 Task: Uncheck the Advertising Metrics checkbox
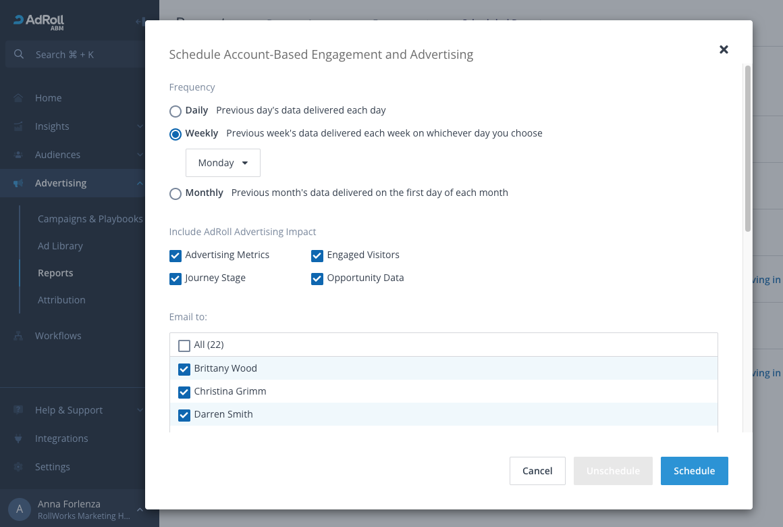175,255
